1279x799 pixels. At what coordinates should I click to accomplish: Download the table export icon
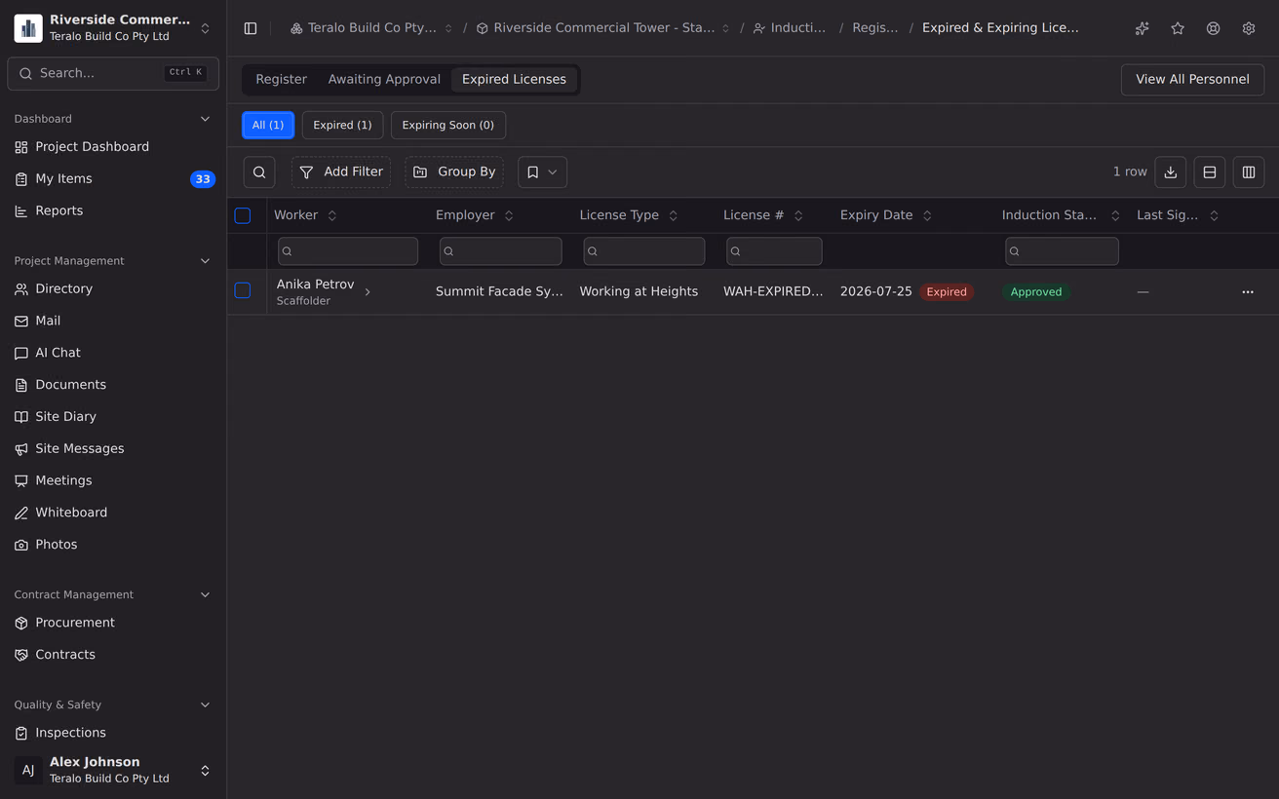(1171, 172)
